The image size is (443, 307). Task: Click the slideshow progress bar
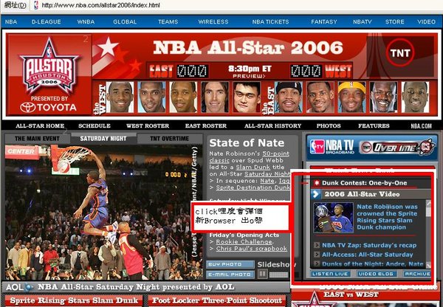(x=279, y=275)
